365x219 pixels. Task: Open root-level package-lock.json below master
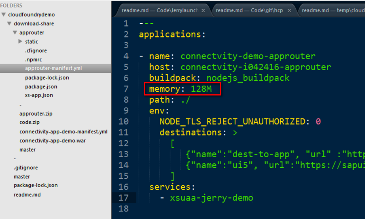coord(36,185)
